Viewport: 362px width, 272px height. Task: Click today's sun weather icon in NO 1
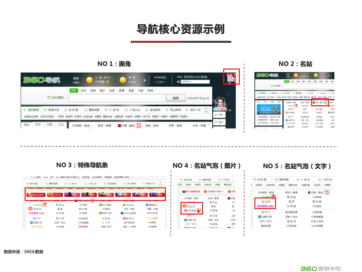pos(89,80)
